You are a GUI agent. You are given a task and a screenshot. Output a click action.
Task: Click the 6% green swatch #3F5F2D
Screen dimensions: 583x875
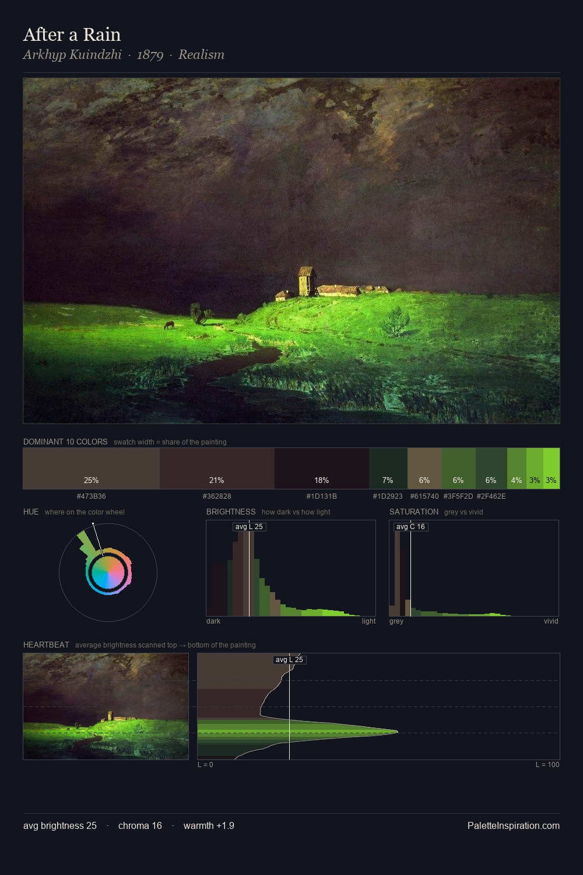459,468
